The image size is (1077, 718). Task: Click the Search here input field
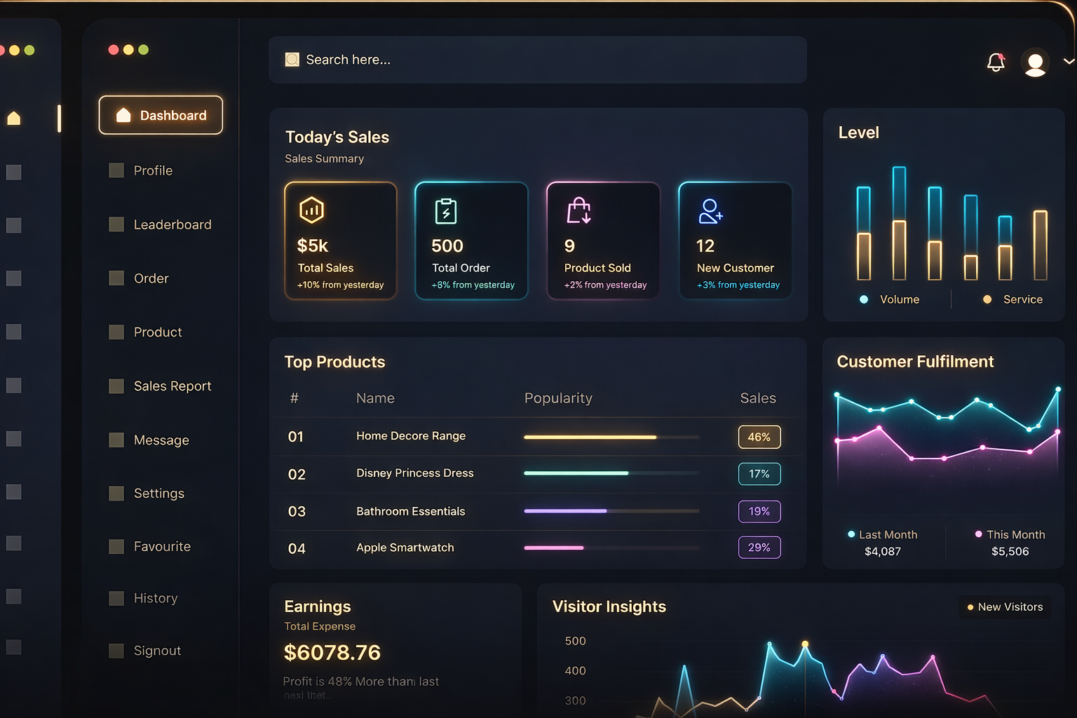[x=538, y=60]
